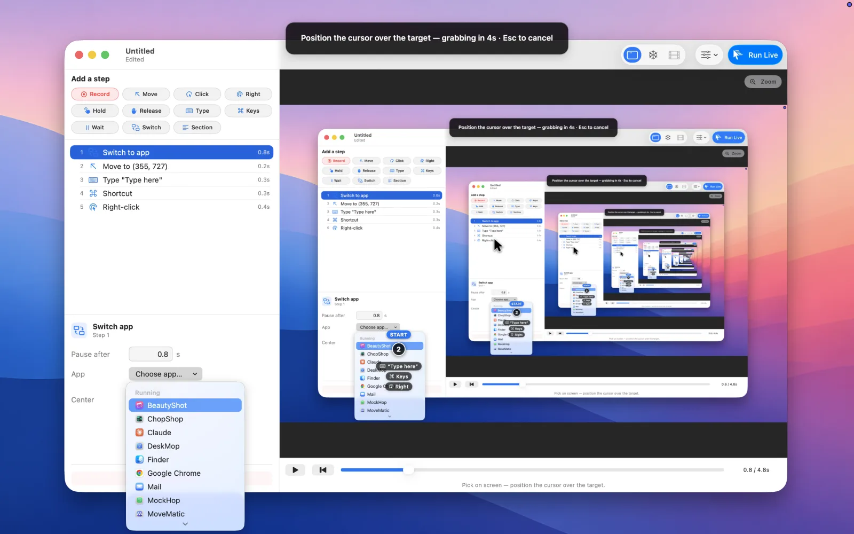The width and height of the screenshot is (854, 534).
Task: Add a Right click step
Action: tap(248, 94)
